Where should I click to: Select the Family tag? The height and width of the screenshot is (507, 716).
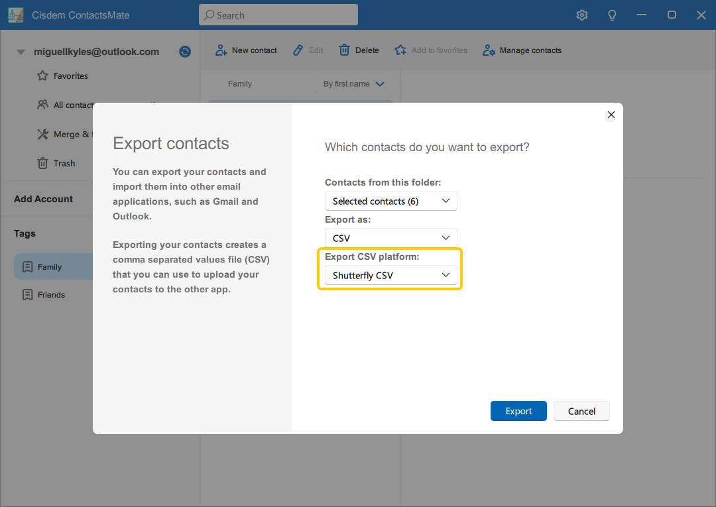click(x=50, y=267)
